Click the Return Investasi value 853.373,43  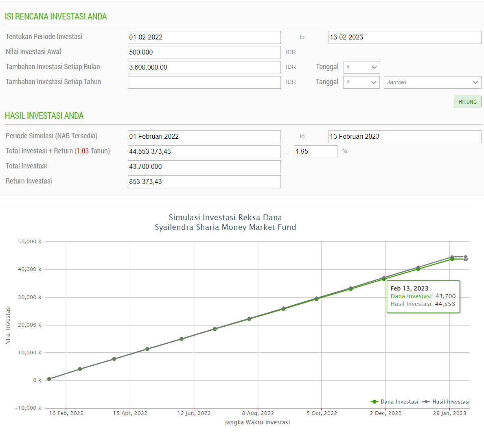pyautogui.click(x=204, y=181)
